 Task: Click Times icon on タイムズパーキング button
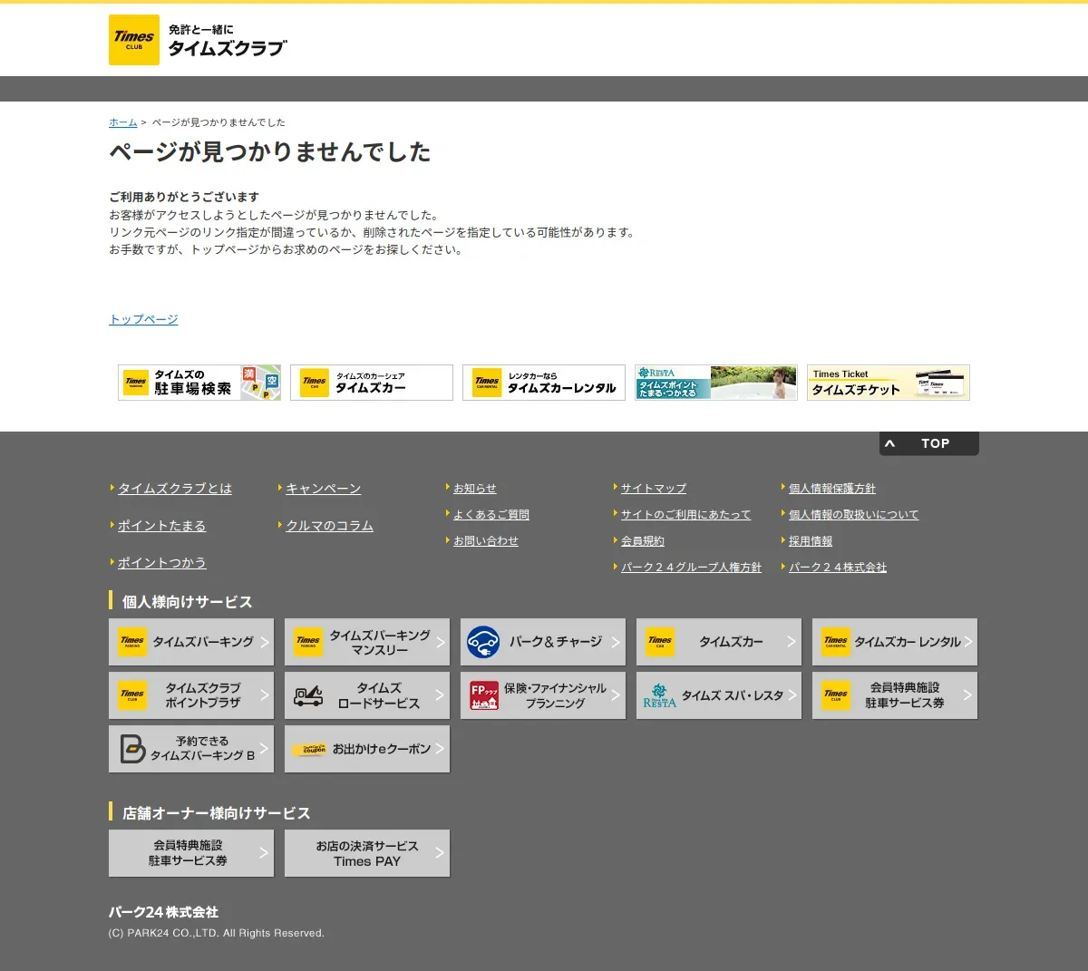132,642
